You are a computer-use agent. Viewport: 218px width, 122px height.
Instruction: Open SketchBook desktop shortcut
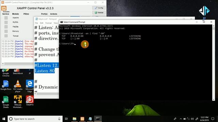[18, 72]
